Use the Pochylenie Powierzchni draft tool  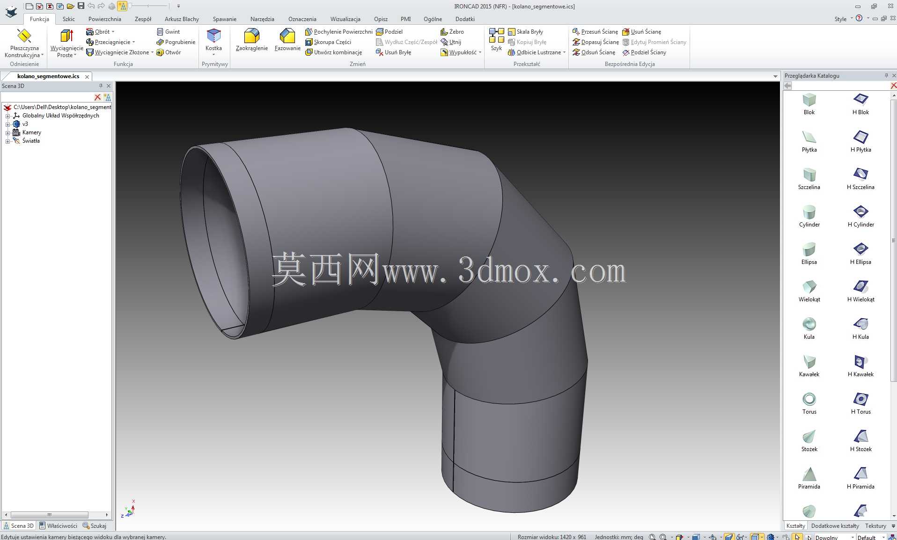coord(338,32)
